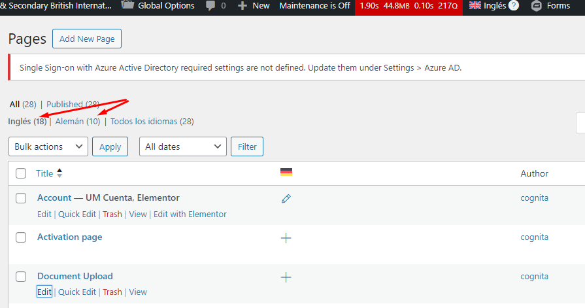Open Global Options in admin bar
The width and height of the screenshot is (585, 308).
coord(158,6)
